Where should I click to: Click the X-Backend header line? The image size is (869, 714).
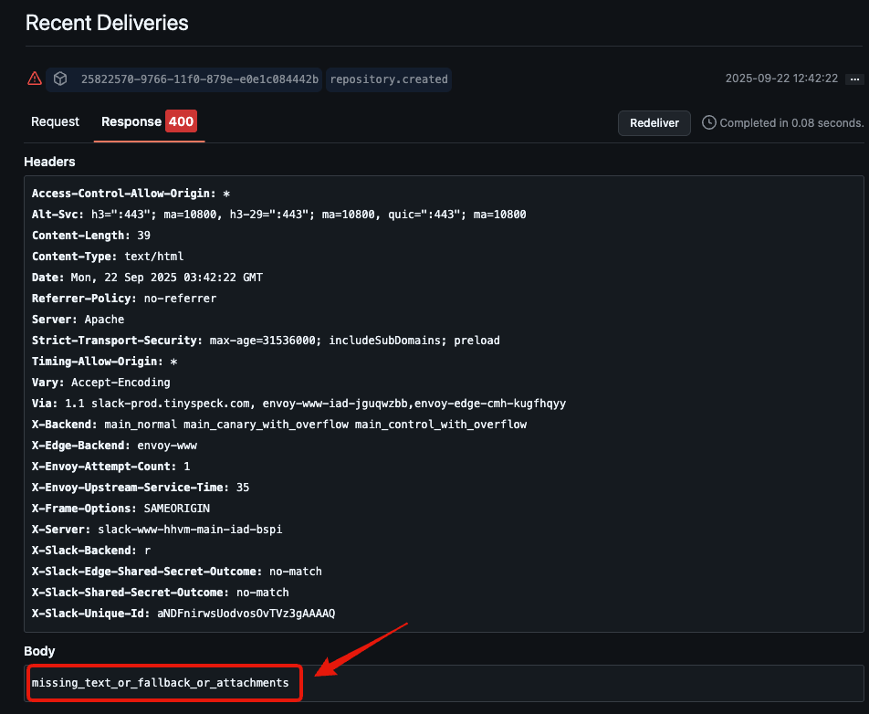[x=279, y=425]
